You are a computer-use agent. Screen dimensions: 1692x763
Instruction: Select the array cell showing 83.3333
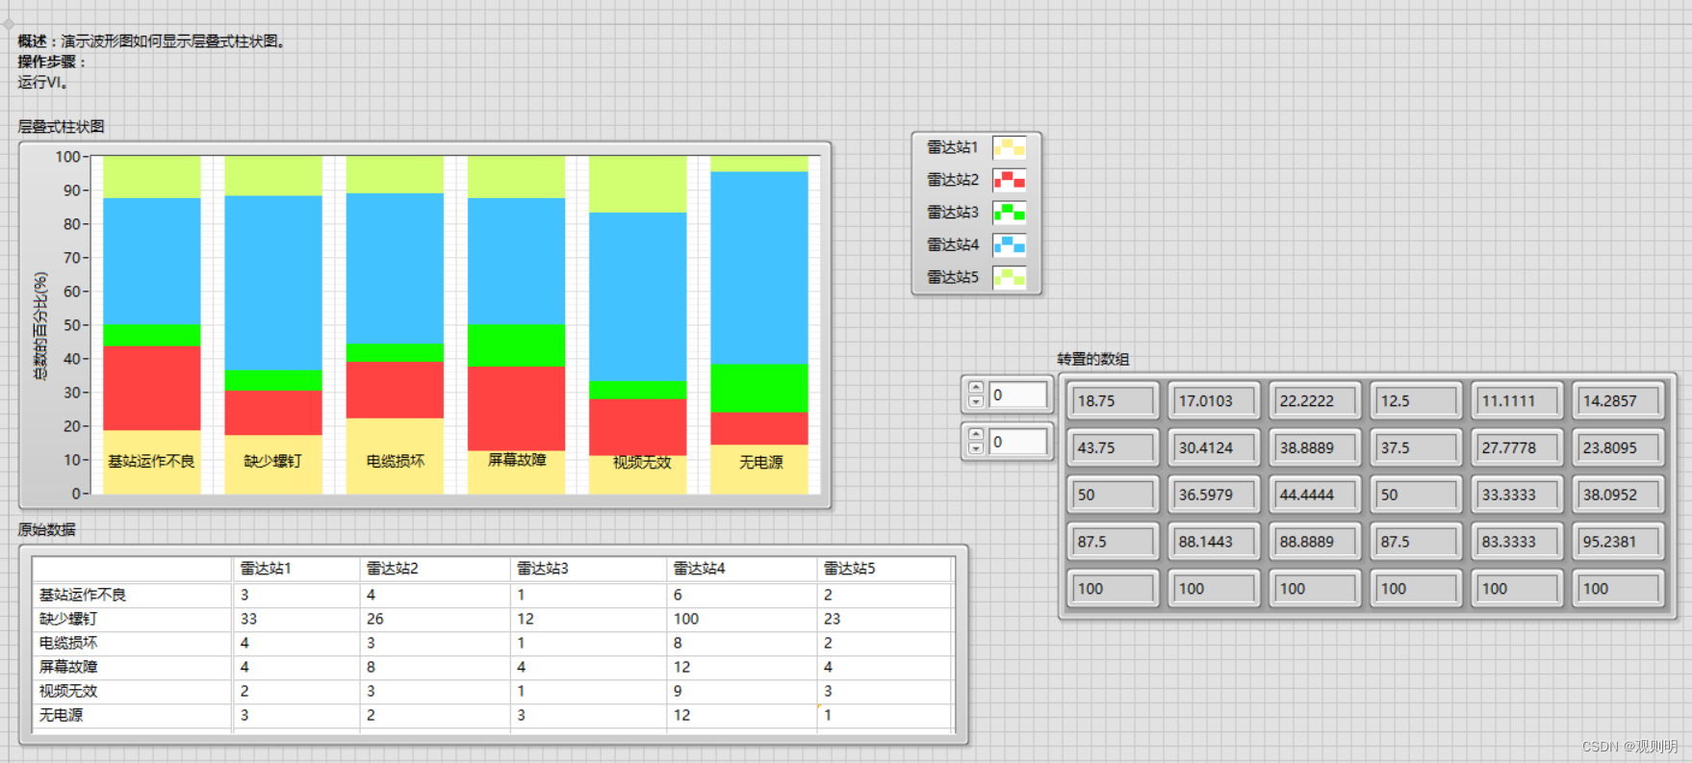coord(1518,543)
